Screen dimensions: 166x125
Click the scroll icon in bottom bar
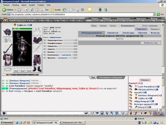click(x=136, y=113)
